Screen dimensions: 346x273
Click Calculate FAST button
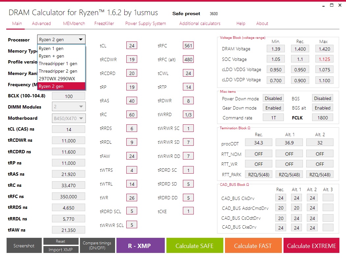pos(253,245)
